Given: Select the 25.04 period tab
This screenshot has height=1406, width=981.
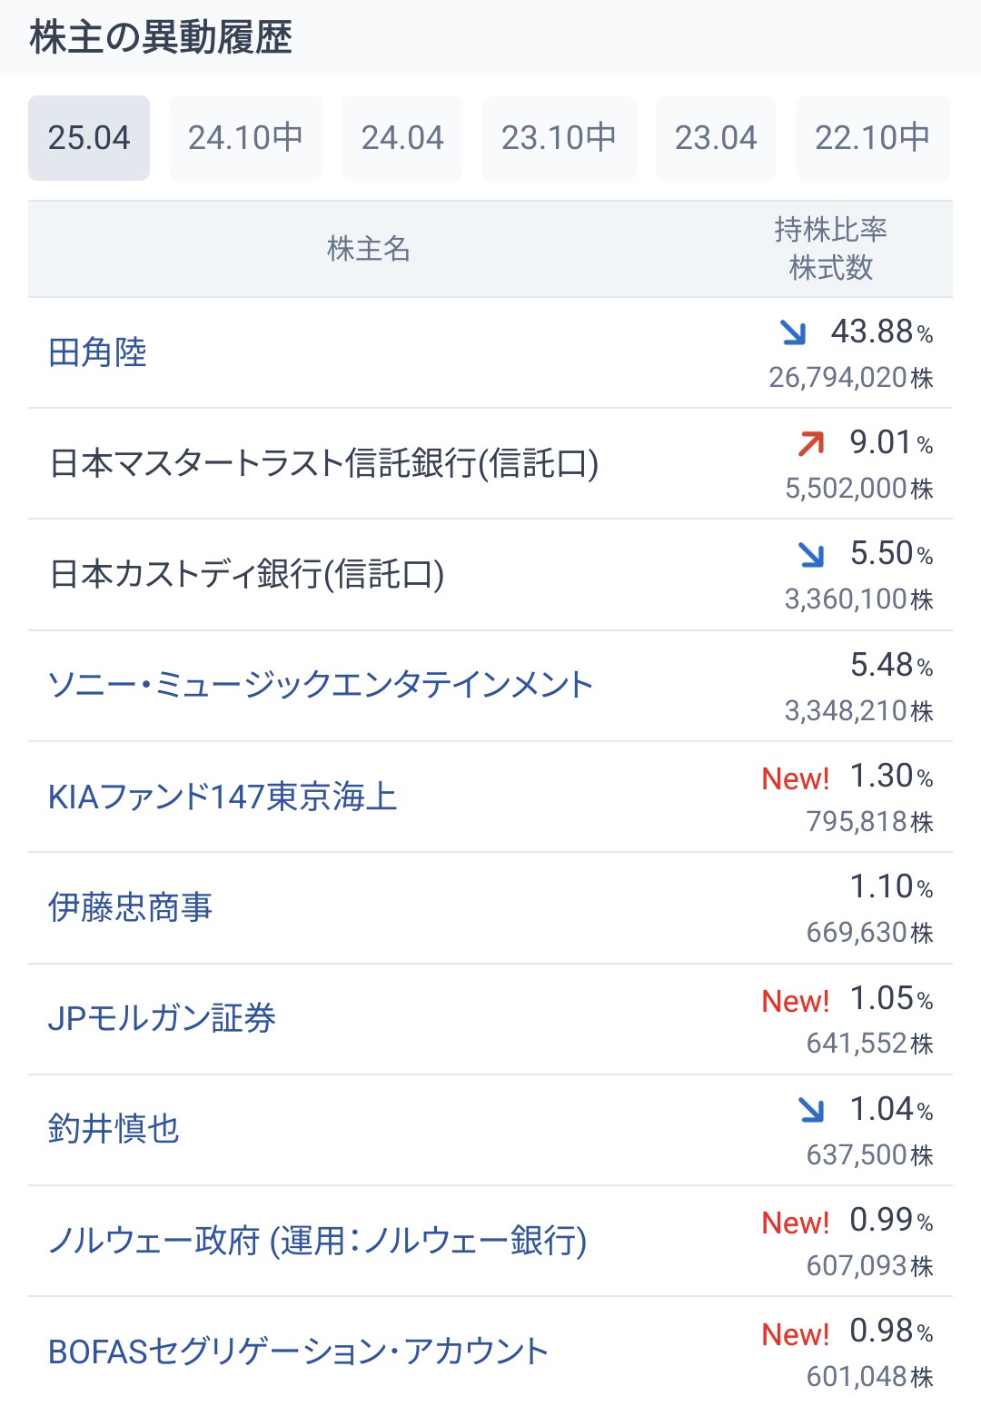Looking at the screenshot, I should coord(89,138).
